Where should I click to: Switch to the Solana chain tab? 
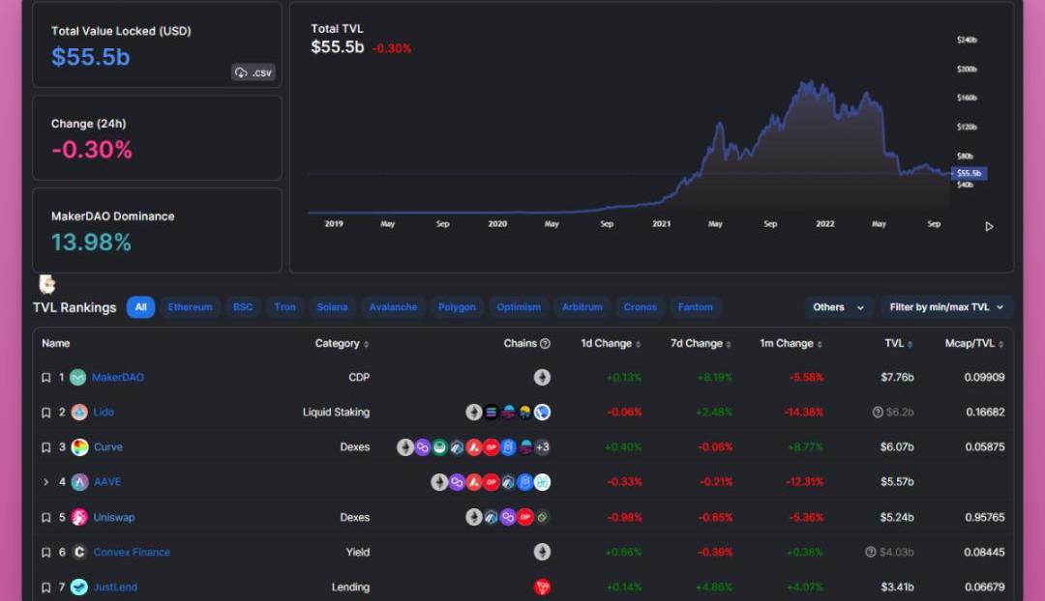click(x=332, y=307)
